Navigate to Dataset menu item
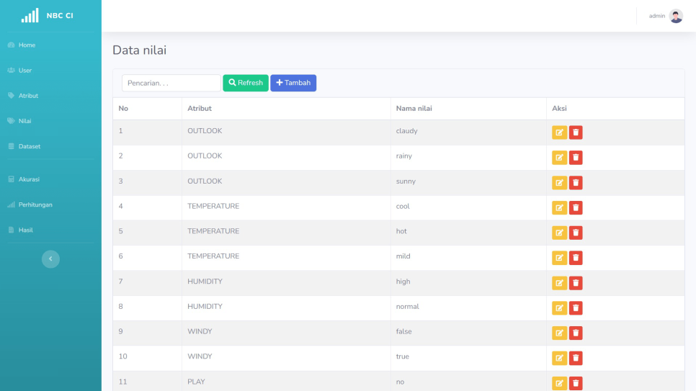The image size is (696, 391). [x=29, y=146]
